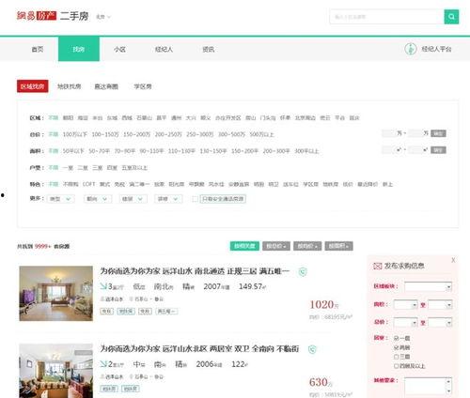
Task: Select the 地铁找房 tab
Action: [70, 86]
